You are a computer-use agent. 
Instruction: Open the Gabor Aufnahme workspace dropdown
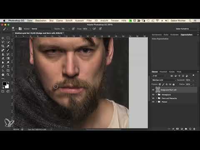click(187, 29)
